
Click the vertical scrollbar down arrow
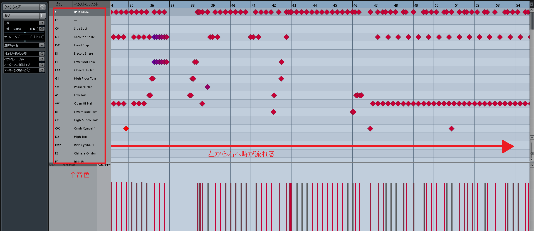532,137
